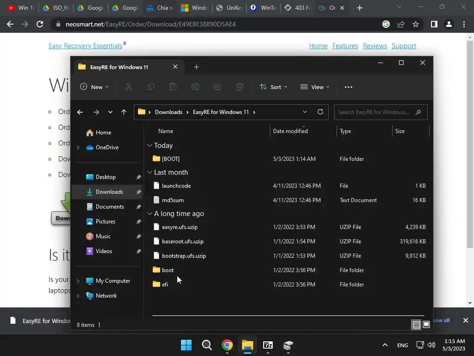Select the [BOOT] folder
Viewport: 474px width, 356px height.
click(x=170, y=159)
